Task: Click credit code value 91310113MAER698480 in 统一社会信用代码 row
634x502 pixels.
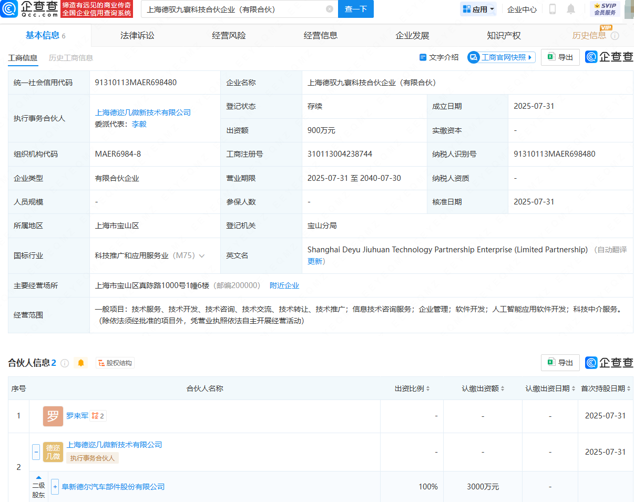Action: [x=136, y=83]
